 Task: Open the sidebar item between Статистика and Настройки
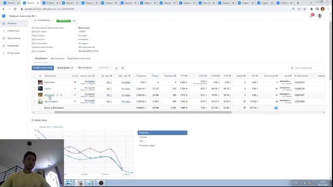click(14, 38)
